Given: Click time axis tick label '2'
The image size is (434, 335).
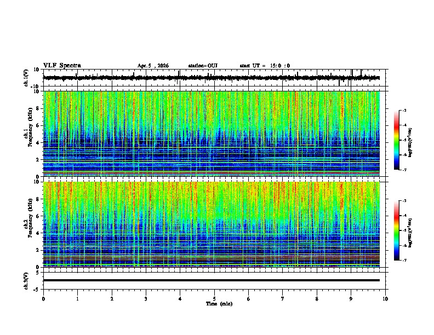Looking at the screenshot, I should click(x=112, y=299).
